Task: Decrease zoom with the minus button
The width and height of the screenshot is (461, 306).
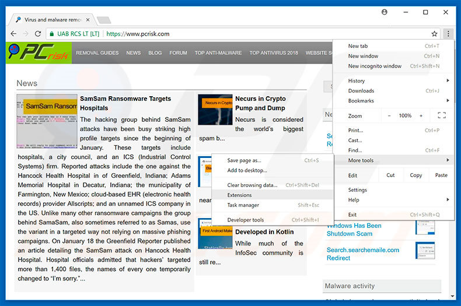Action: [x=389, y=116]
